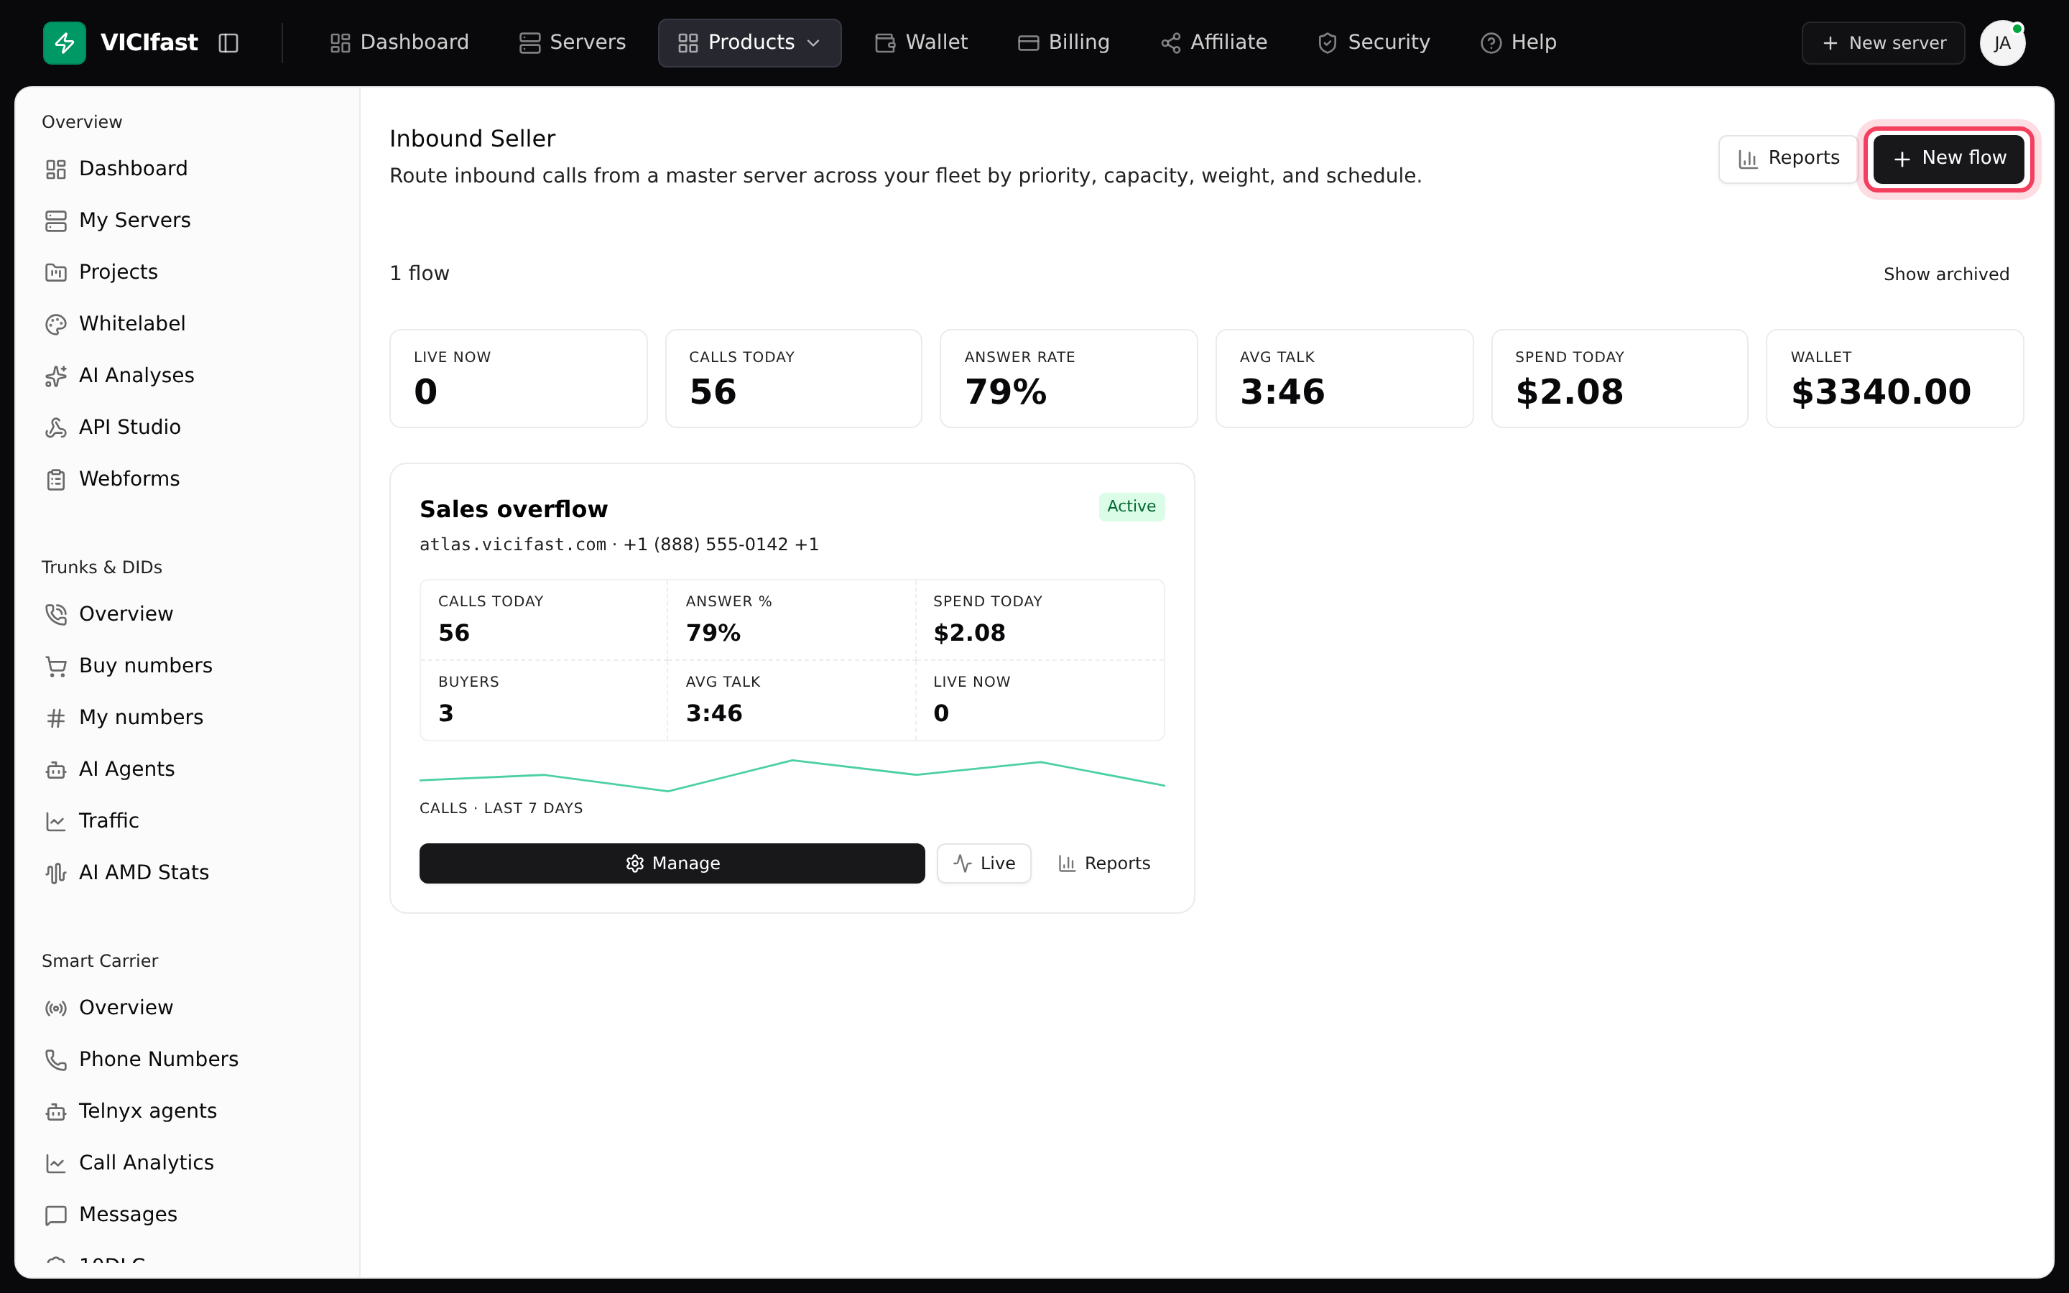
Task: Toggle Show archived flows
Action: pyautogui.click(x=1946, y=274)
